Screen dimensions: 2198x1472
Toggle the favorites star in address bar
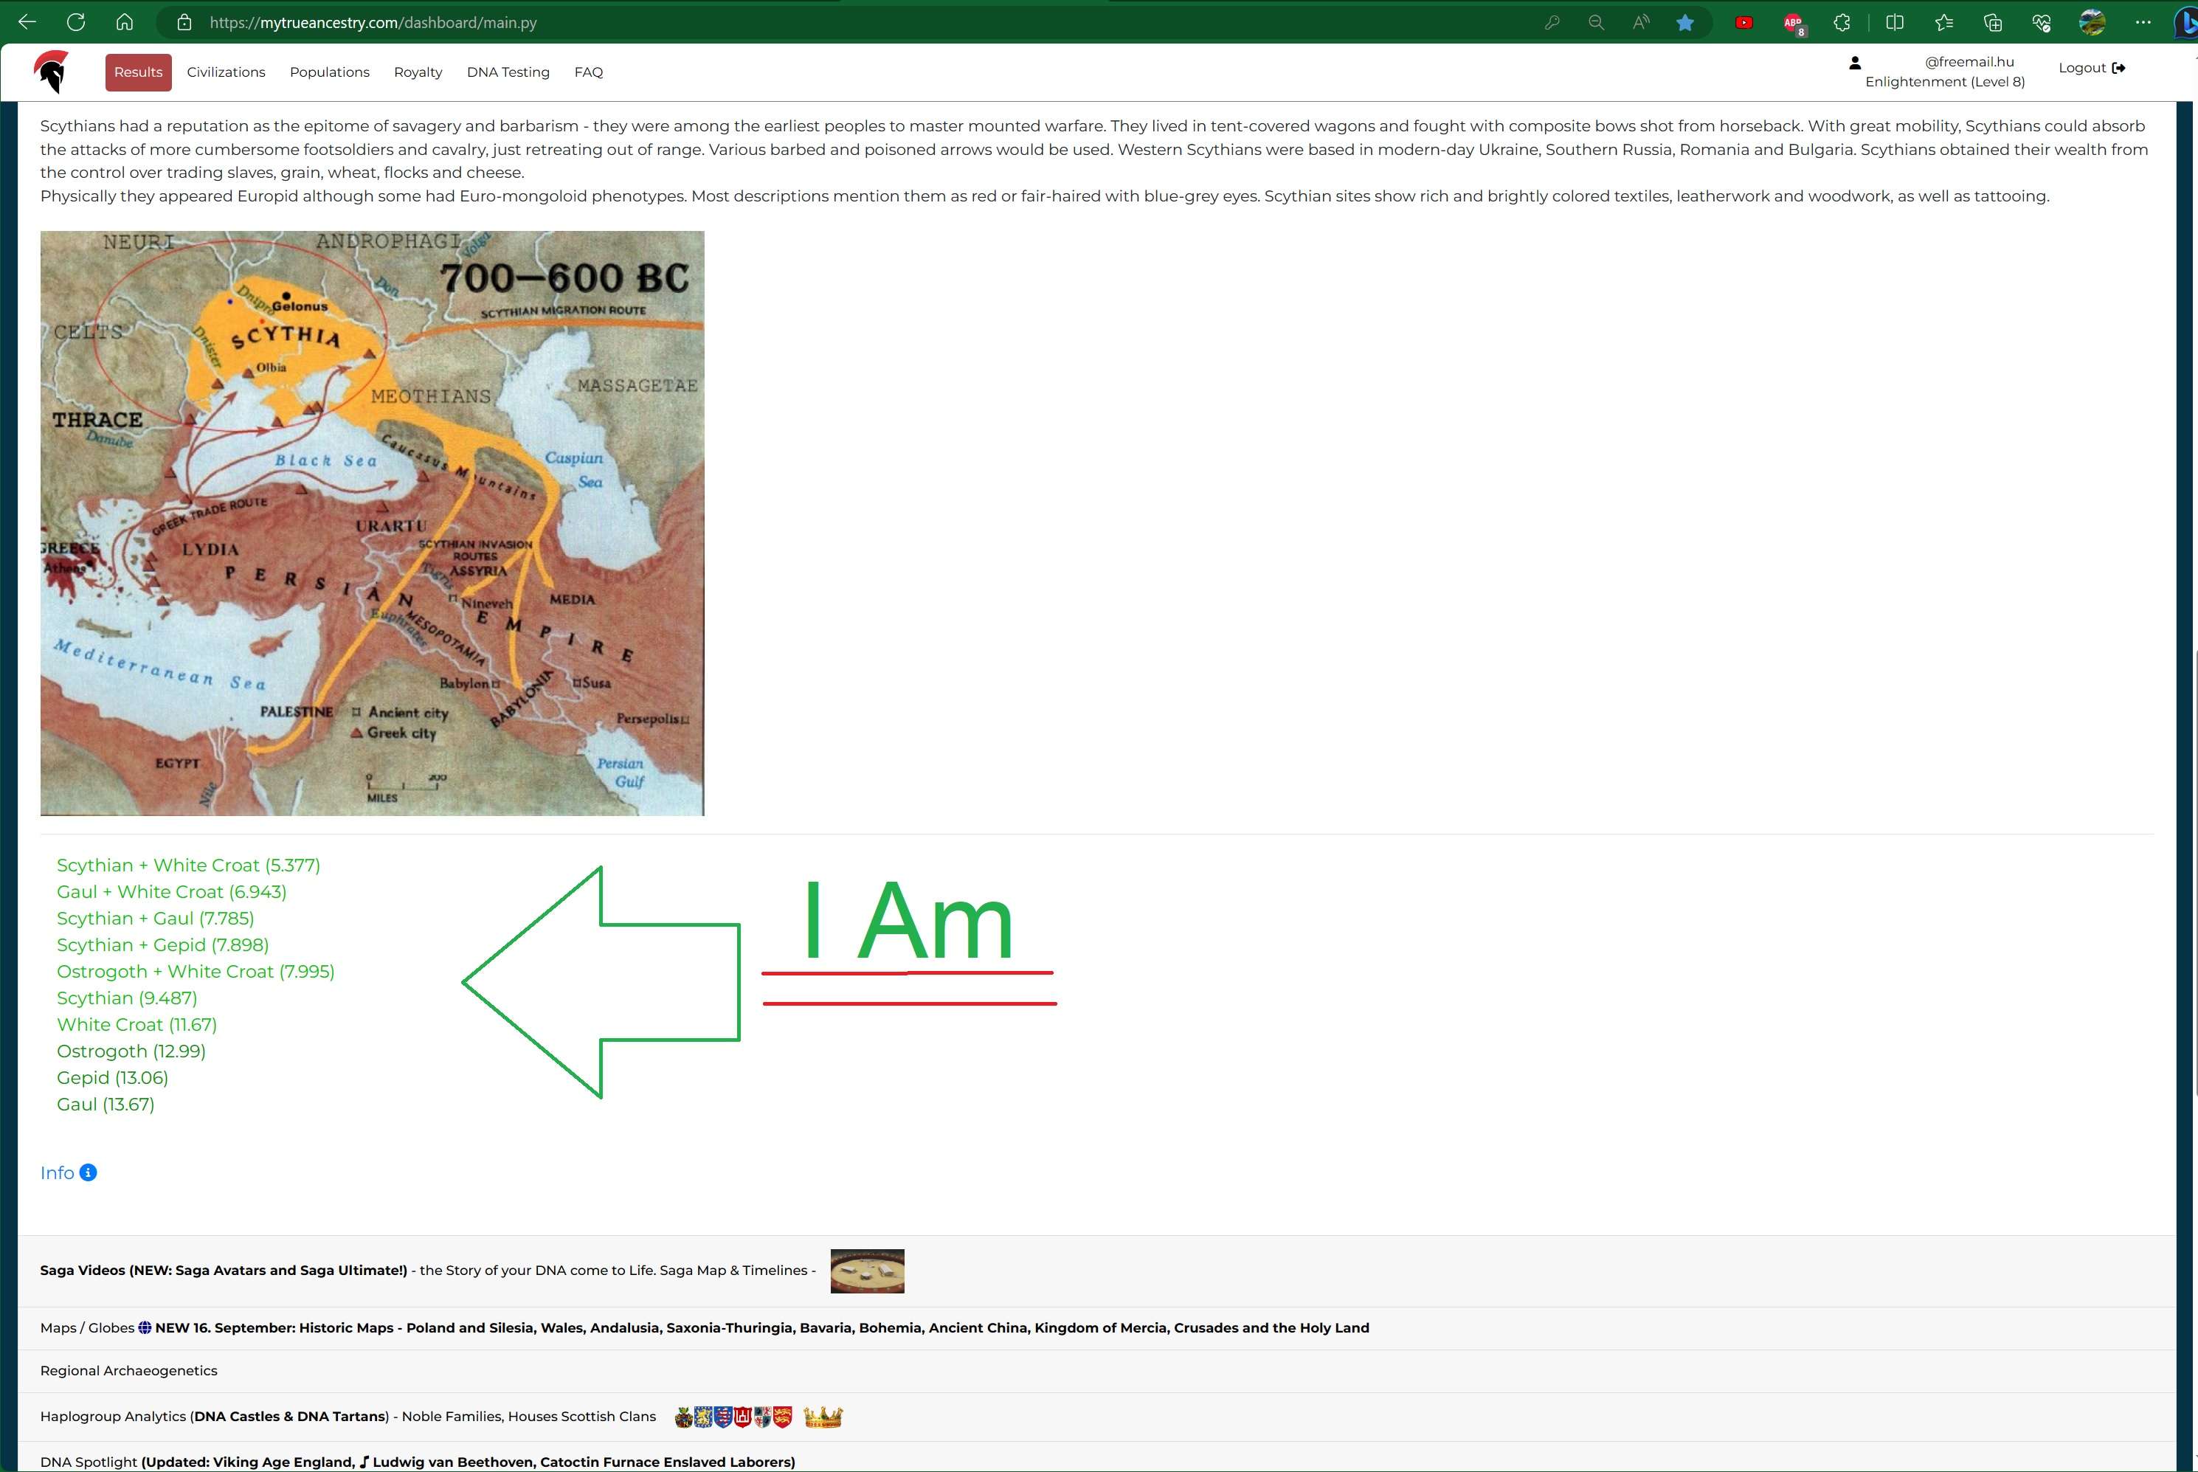click(1684, 23)
